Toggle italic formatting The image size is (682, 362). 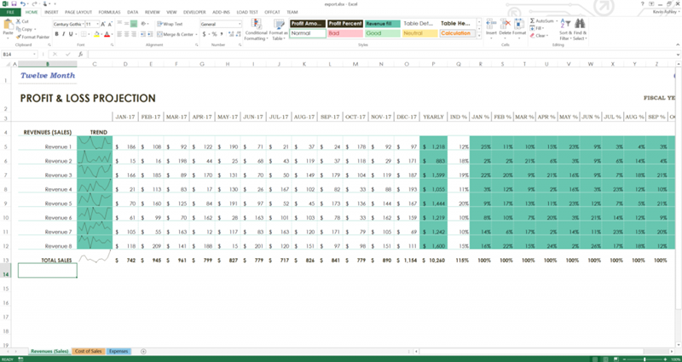(64, 35)
